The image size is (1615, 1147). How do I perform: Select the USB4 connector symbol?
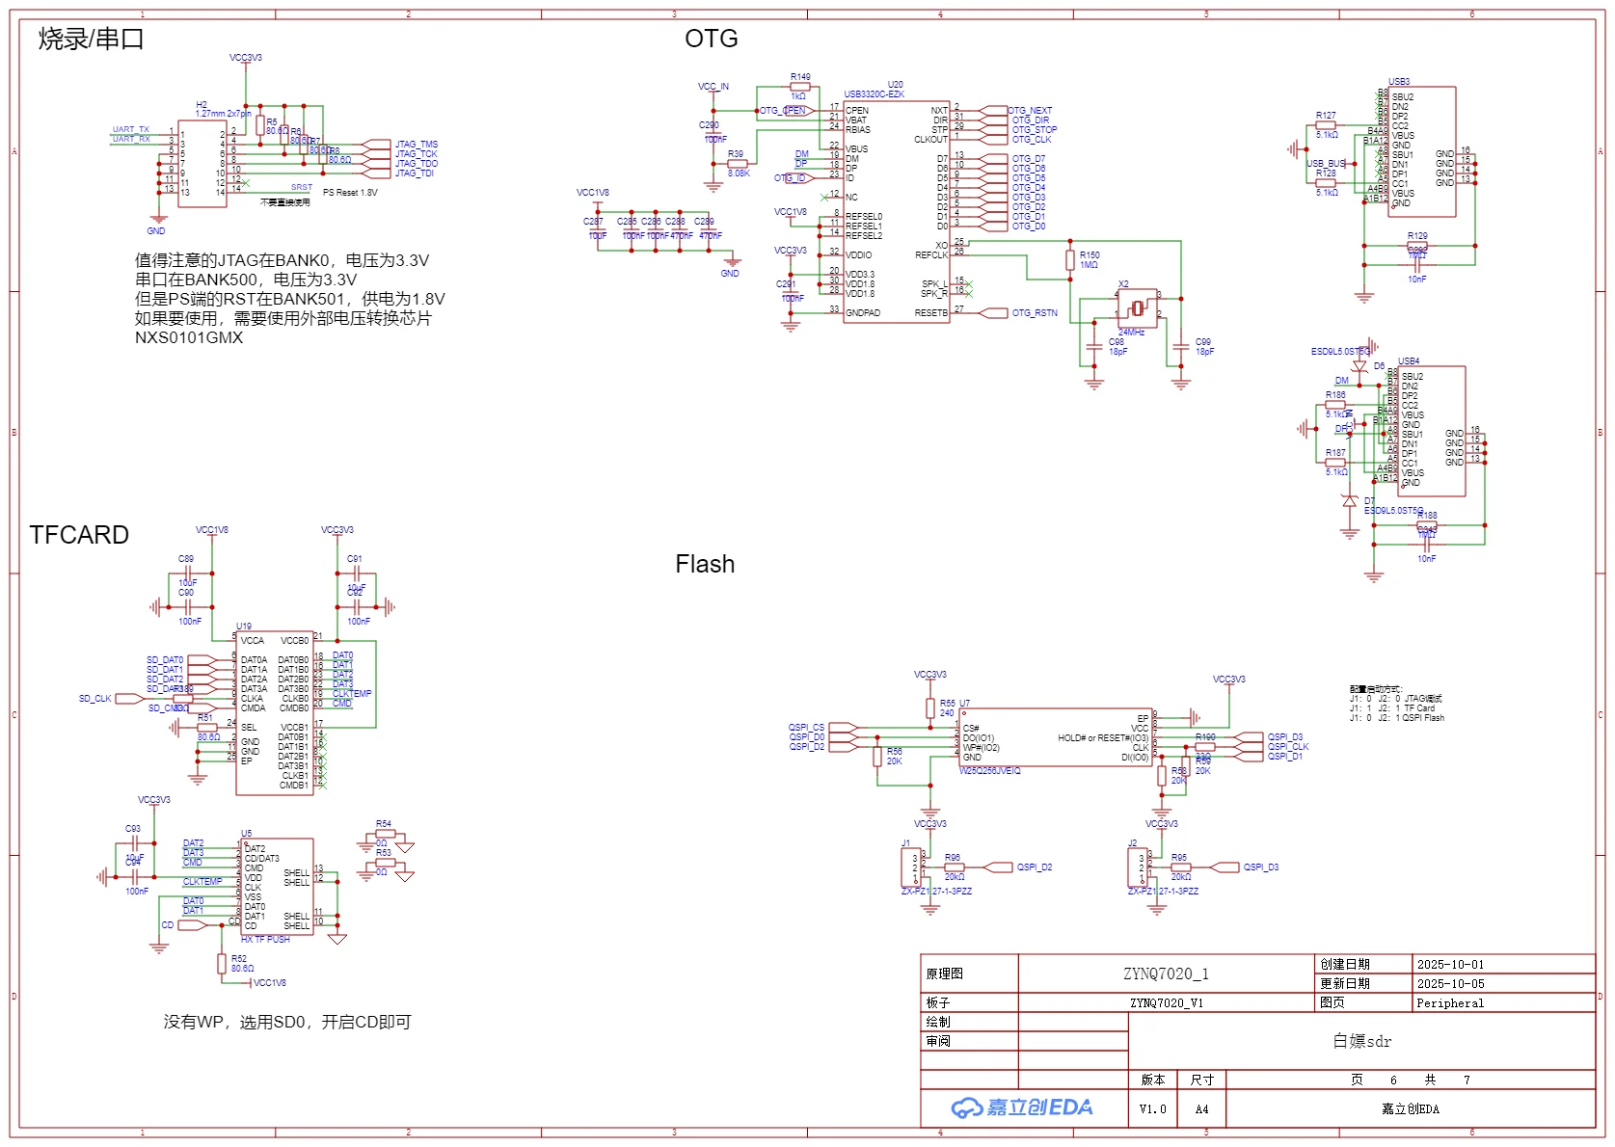pyautogui.click(x=1432, y=431)
